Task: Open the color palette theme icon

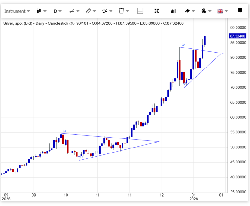Action: coord(203,11)
